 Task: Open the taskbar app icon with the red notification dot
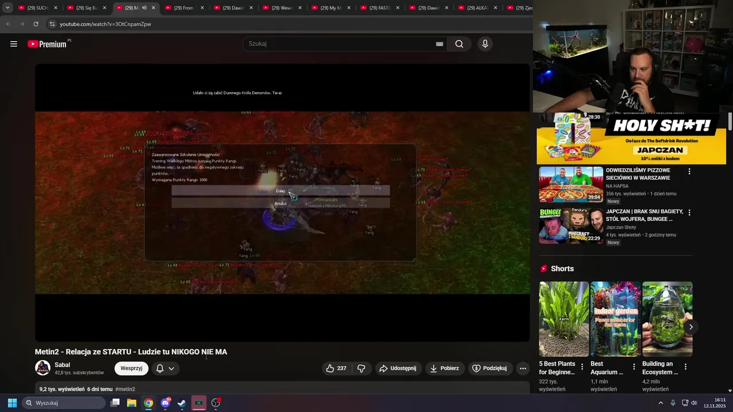coord(216,403)
